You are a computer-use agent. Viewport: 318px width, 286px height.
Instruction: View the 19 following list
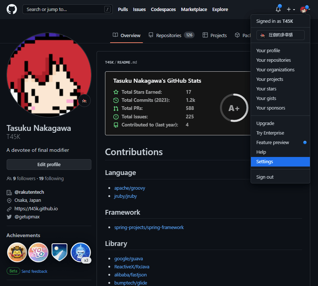(x=51, y=178)
